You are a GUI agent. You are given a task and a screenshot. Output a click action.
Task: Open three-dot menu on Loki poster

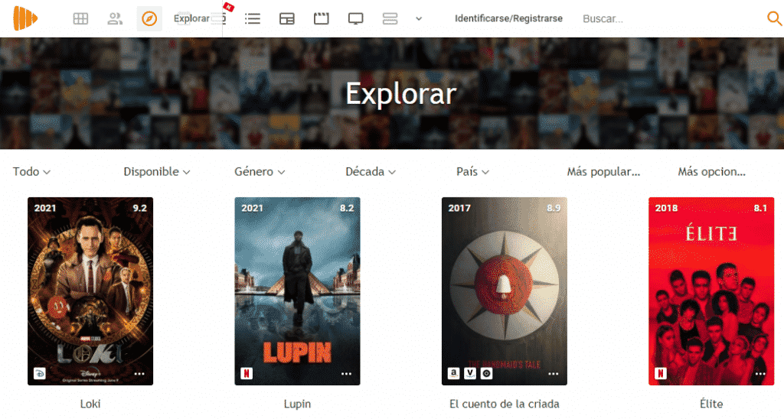point(139,374)
